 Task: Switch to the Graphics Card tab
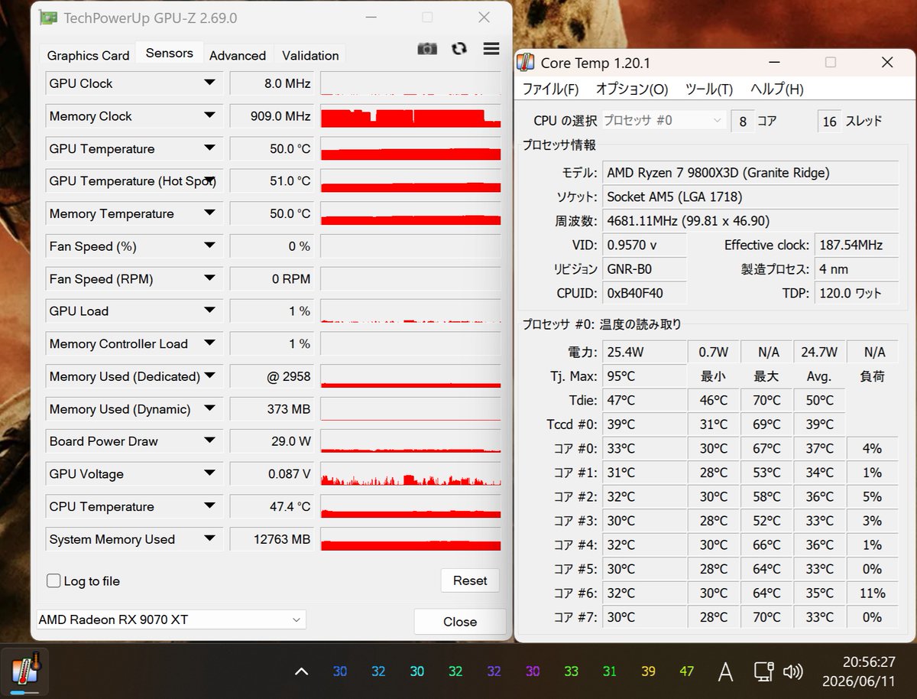(x=88, y=55)
